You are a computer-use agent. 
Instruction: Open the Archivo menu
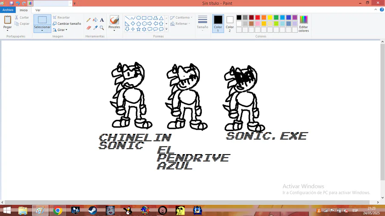click(8, 10)
